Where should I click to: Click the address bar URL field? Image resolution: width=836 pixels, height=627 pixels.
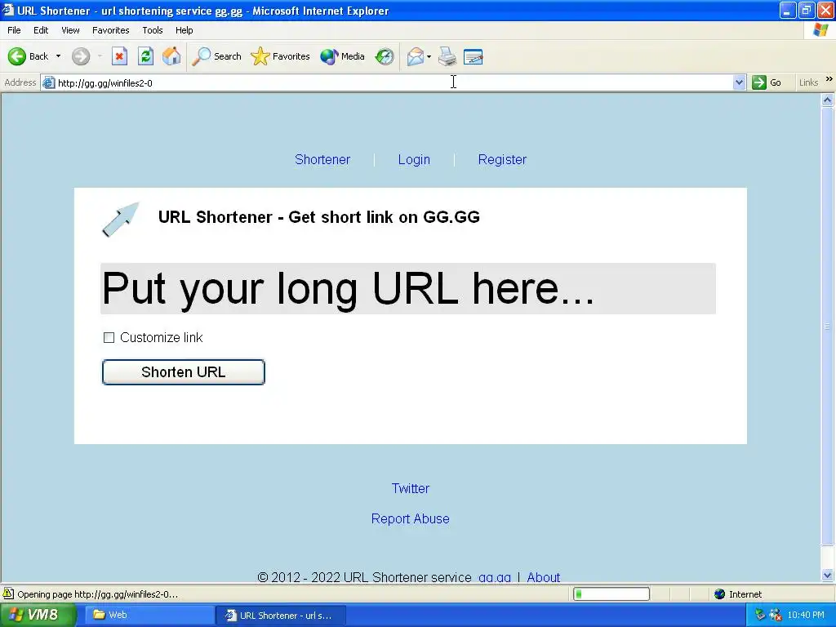[x=394, y=82]
